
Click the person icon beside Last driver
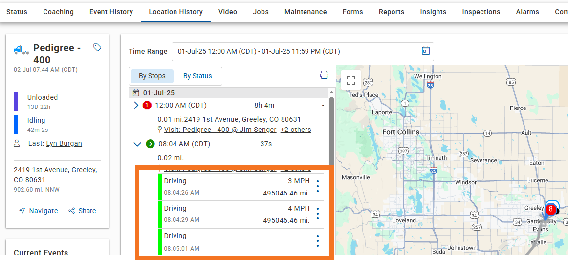pos(17,143)
